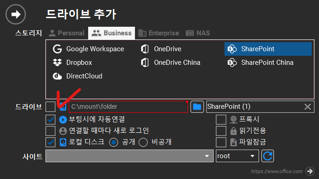319x179 pixels.
Task: Open the Enterprise storage tab
Action: (159, 33)
